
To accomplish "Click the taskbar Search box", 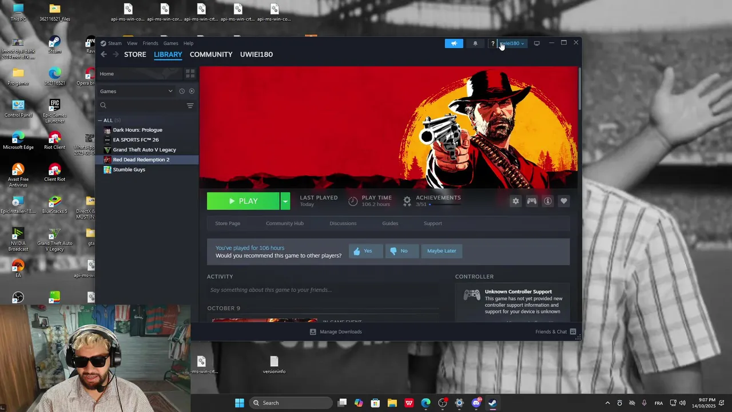I will point(292,403).
